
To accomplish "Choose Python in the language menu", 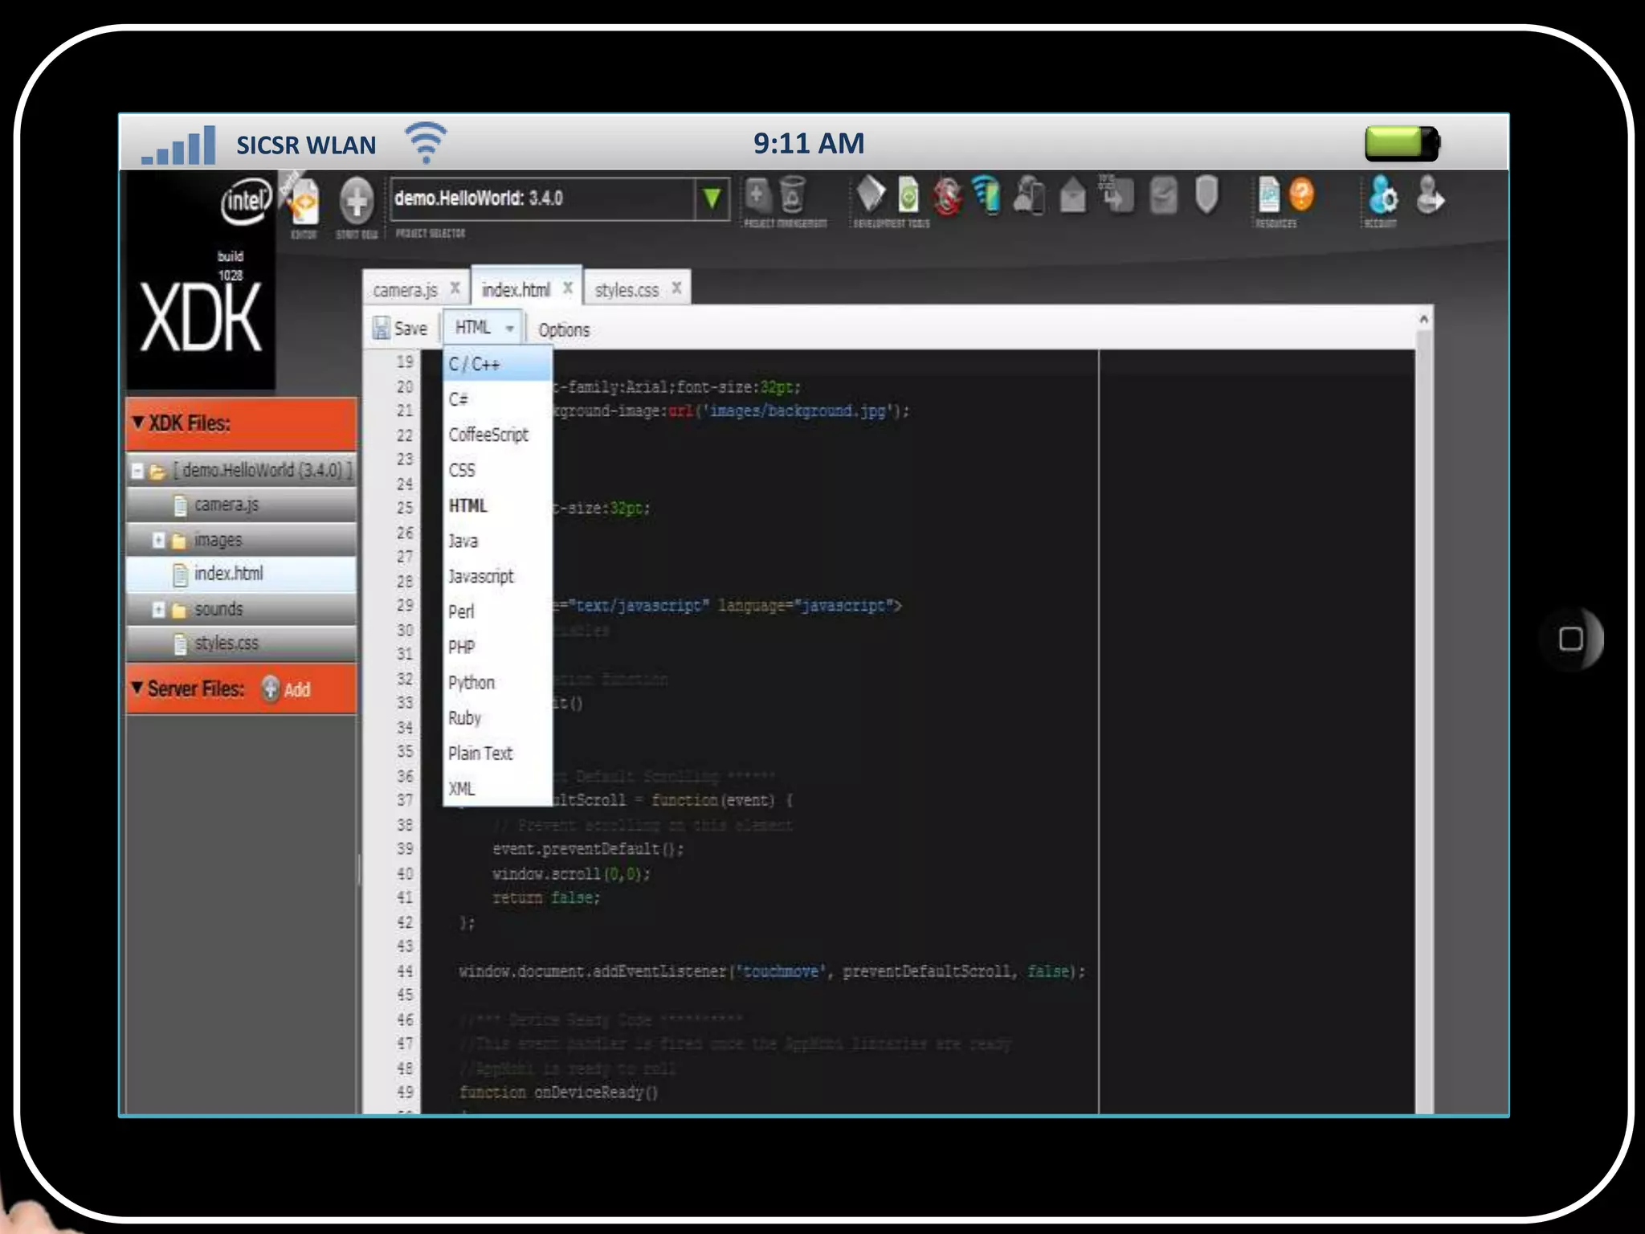I will pos(471,683).
